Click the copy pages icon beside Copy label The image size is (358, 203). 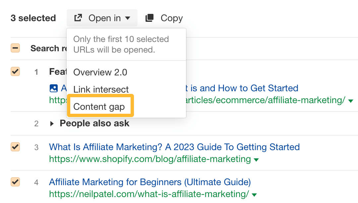(x=149, y=18)
